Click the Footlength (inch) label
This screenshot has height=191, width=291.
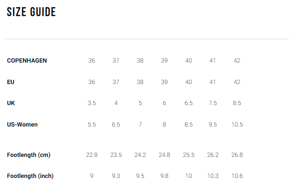tap(30, 176)
